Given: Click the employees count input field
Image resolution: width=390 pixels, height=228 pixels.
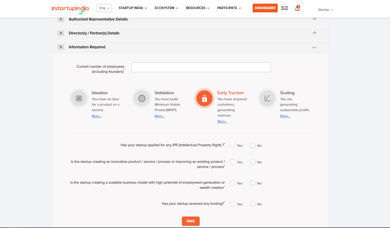Looking at the screenshot, I should coord(201,67).
